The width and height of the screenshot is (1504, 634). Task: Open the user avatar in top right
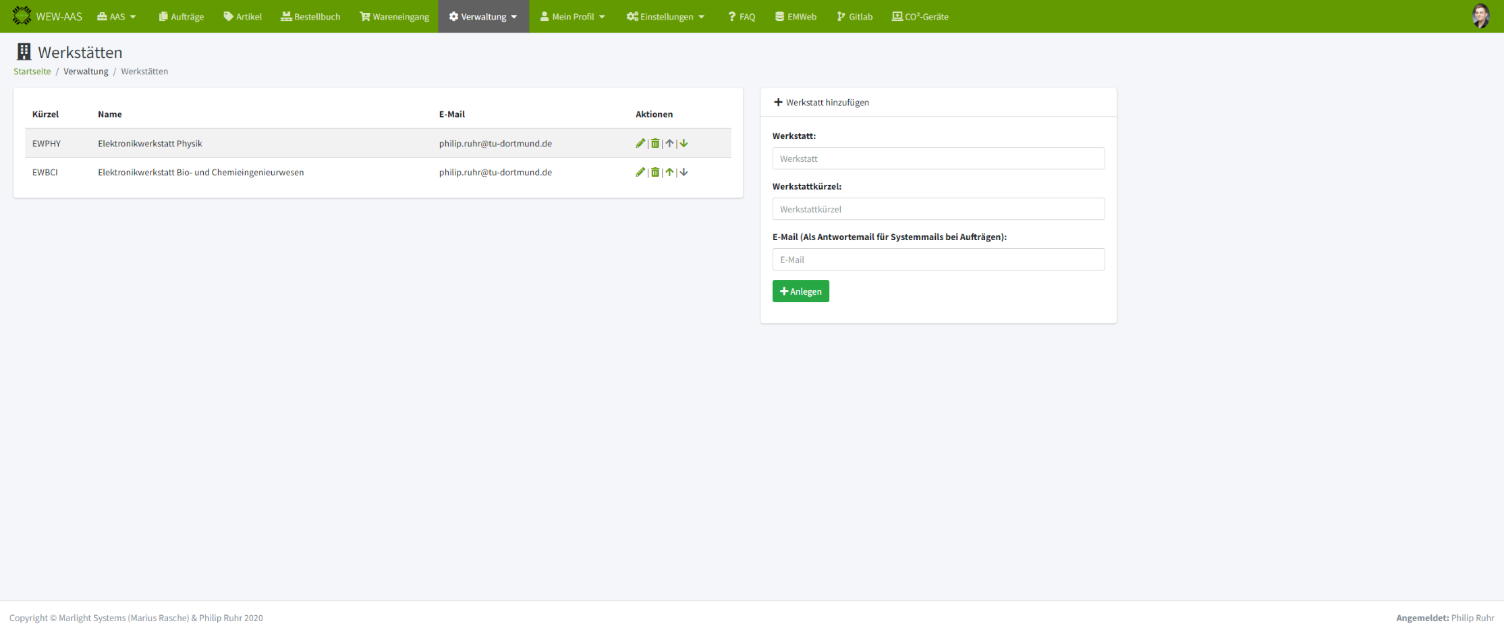(1480, 16)
